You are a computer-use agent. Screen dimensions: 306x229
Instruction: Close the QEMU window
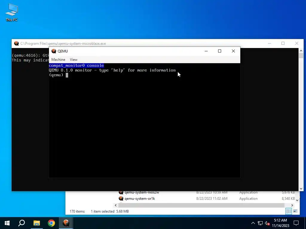(233, 51)
